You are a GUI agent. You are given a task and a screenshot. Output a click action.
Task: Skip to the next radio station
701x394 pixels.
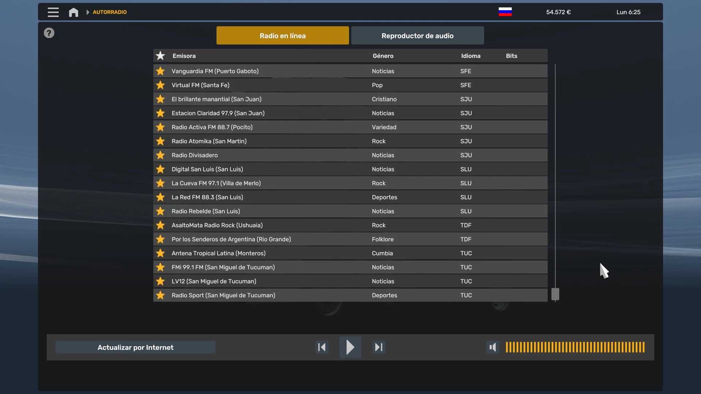[379, 347]
